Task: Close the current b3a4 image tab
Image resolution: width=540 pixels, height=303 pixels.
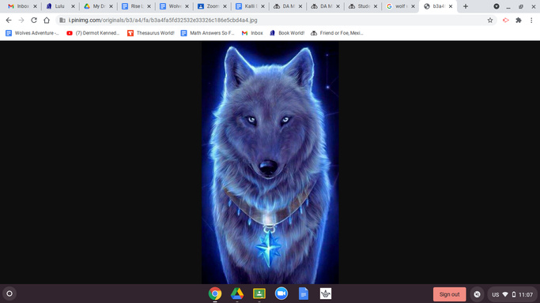Action: 451,6
